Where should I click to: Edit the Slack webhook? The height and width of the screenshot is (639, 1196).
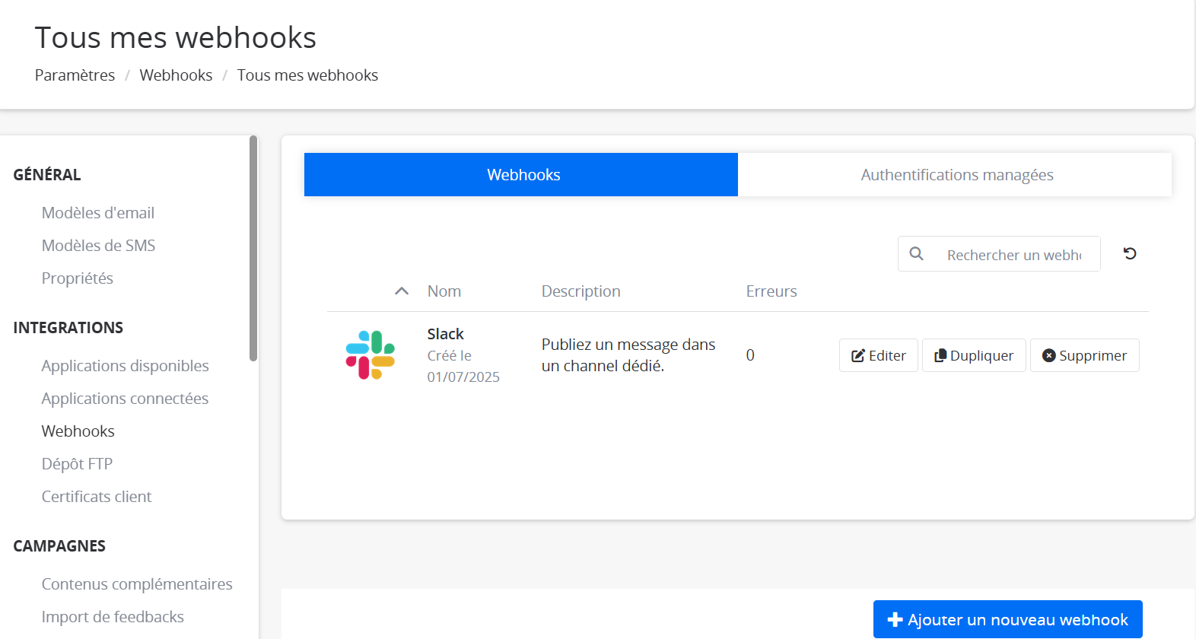pyautogui.click(x=878, y=355)
